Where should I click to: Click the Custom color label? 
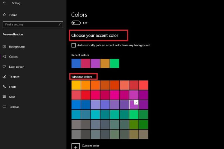coord(91,146)
